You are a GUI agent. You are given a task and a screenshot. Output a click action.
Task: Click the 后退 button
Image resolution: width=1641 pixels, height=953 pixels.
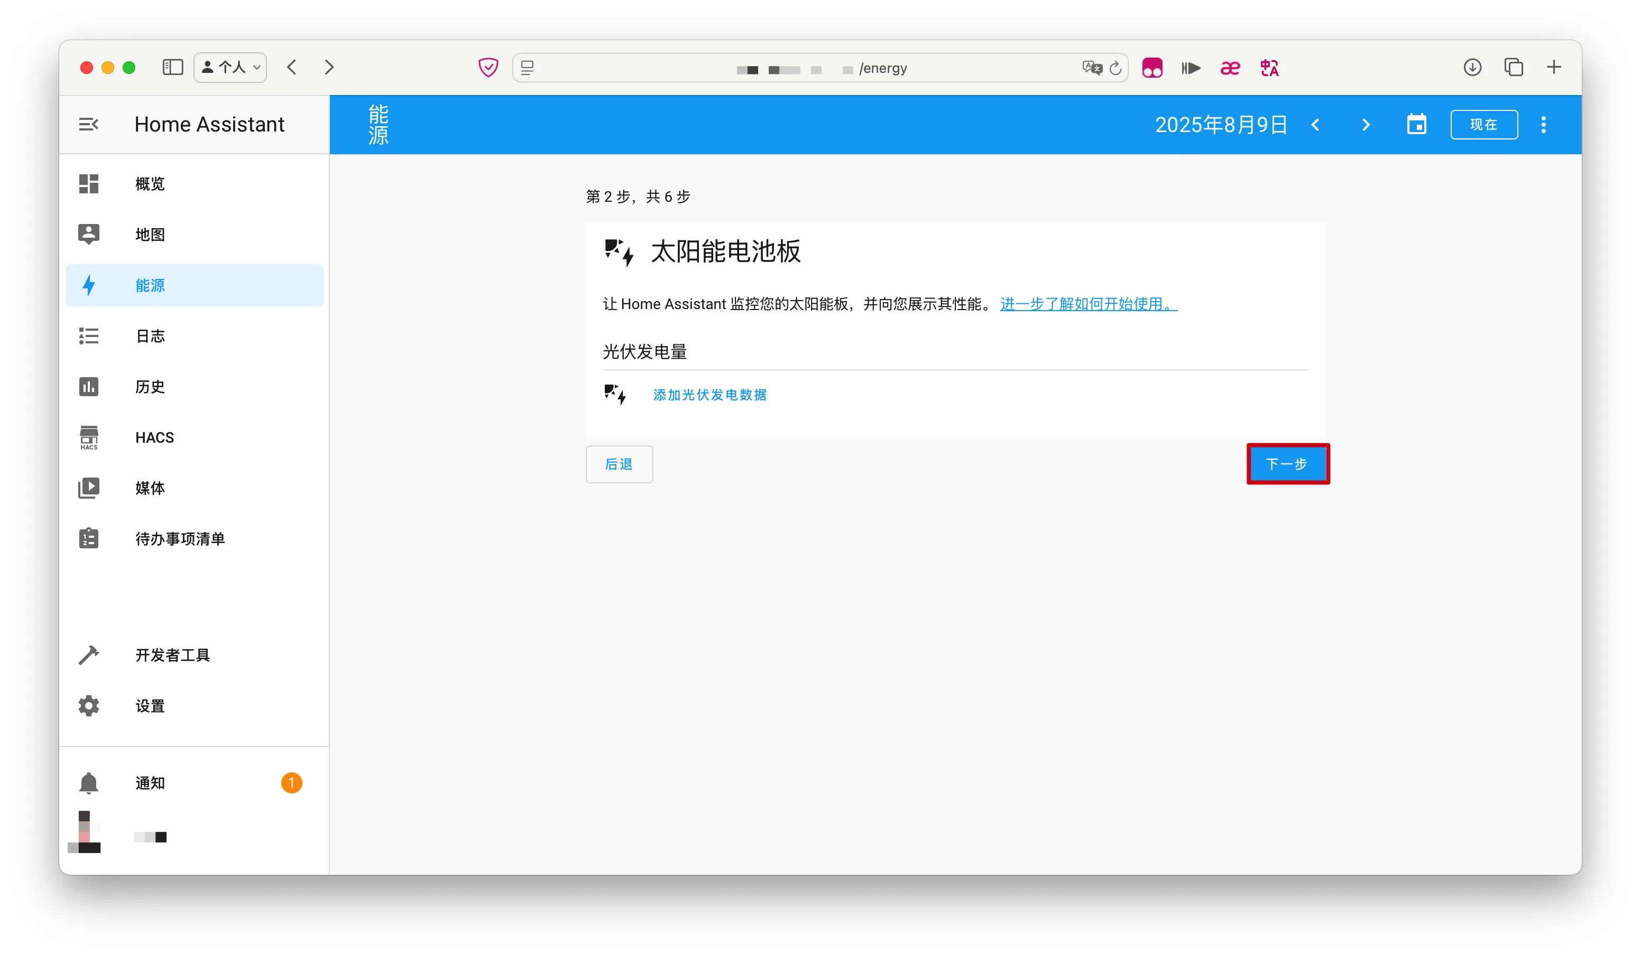pos(619,464)
